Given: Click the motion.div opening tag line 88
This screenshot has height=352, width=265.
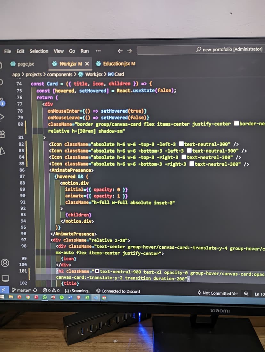Looking at the screenshot, I should click(74, 183).
